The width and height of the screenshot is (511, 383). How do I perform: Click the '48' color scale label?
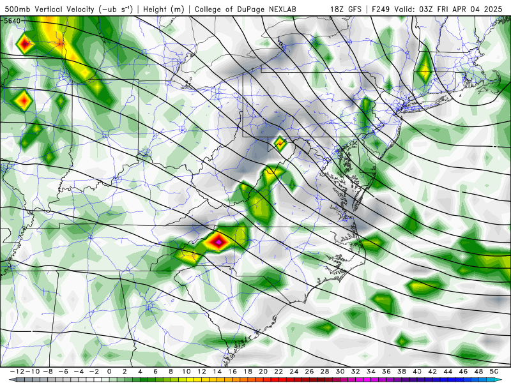point(478,372)
